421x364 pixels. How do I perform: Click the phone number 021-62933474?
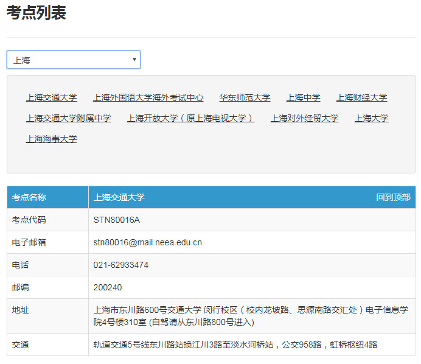click(x=121, y=265)
